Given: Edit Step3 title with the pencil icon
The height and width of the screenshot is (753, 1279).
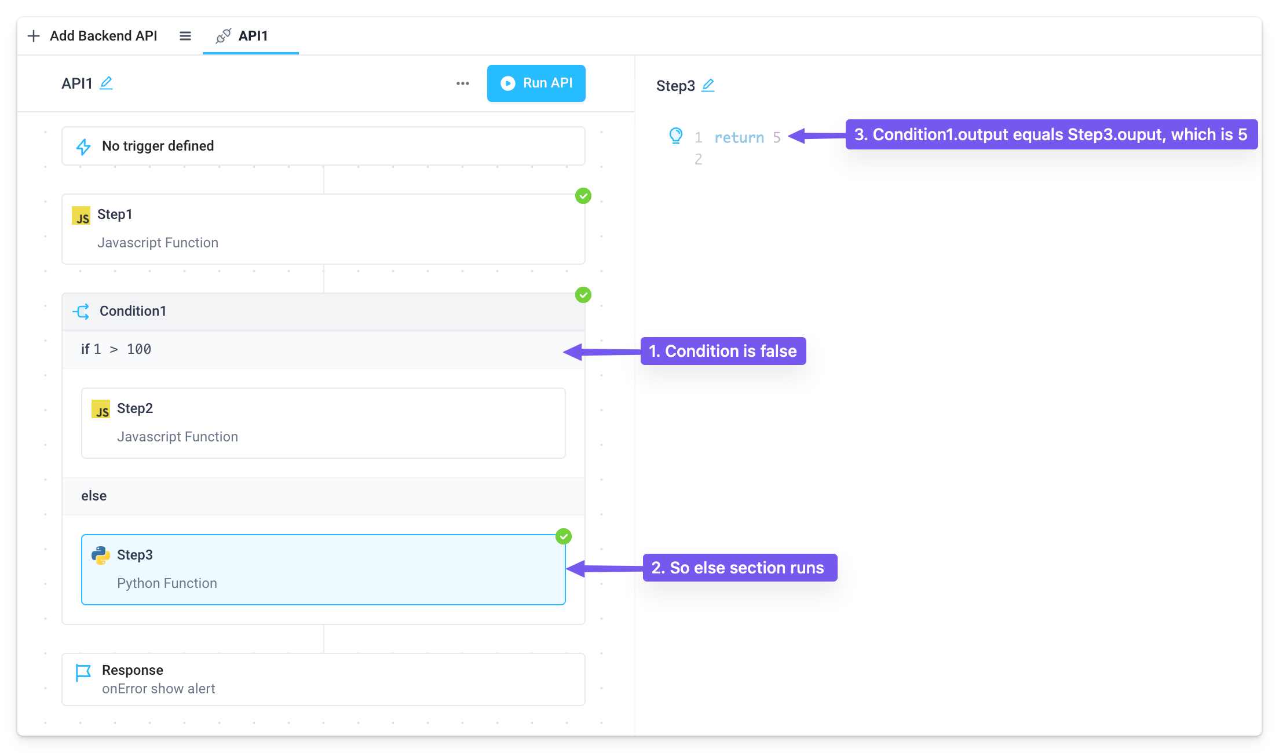Looking at the screenshot, I should click(708, 85).
